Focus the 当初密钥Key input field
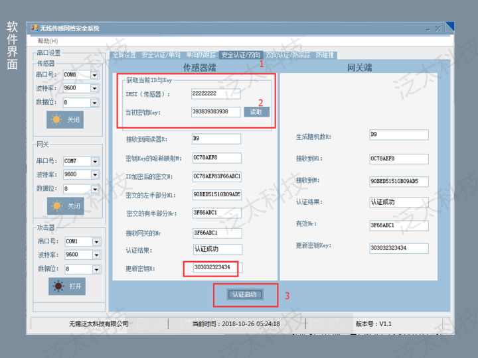 click(215, 112)
